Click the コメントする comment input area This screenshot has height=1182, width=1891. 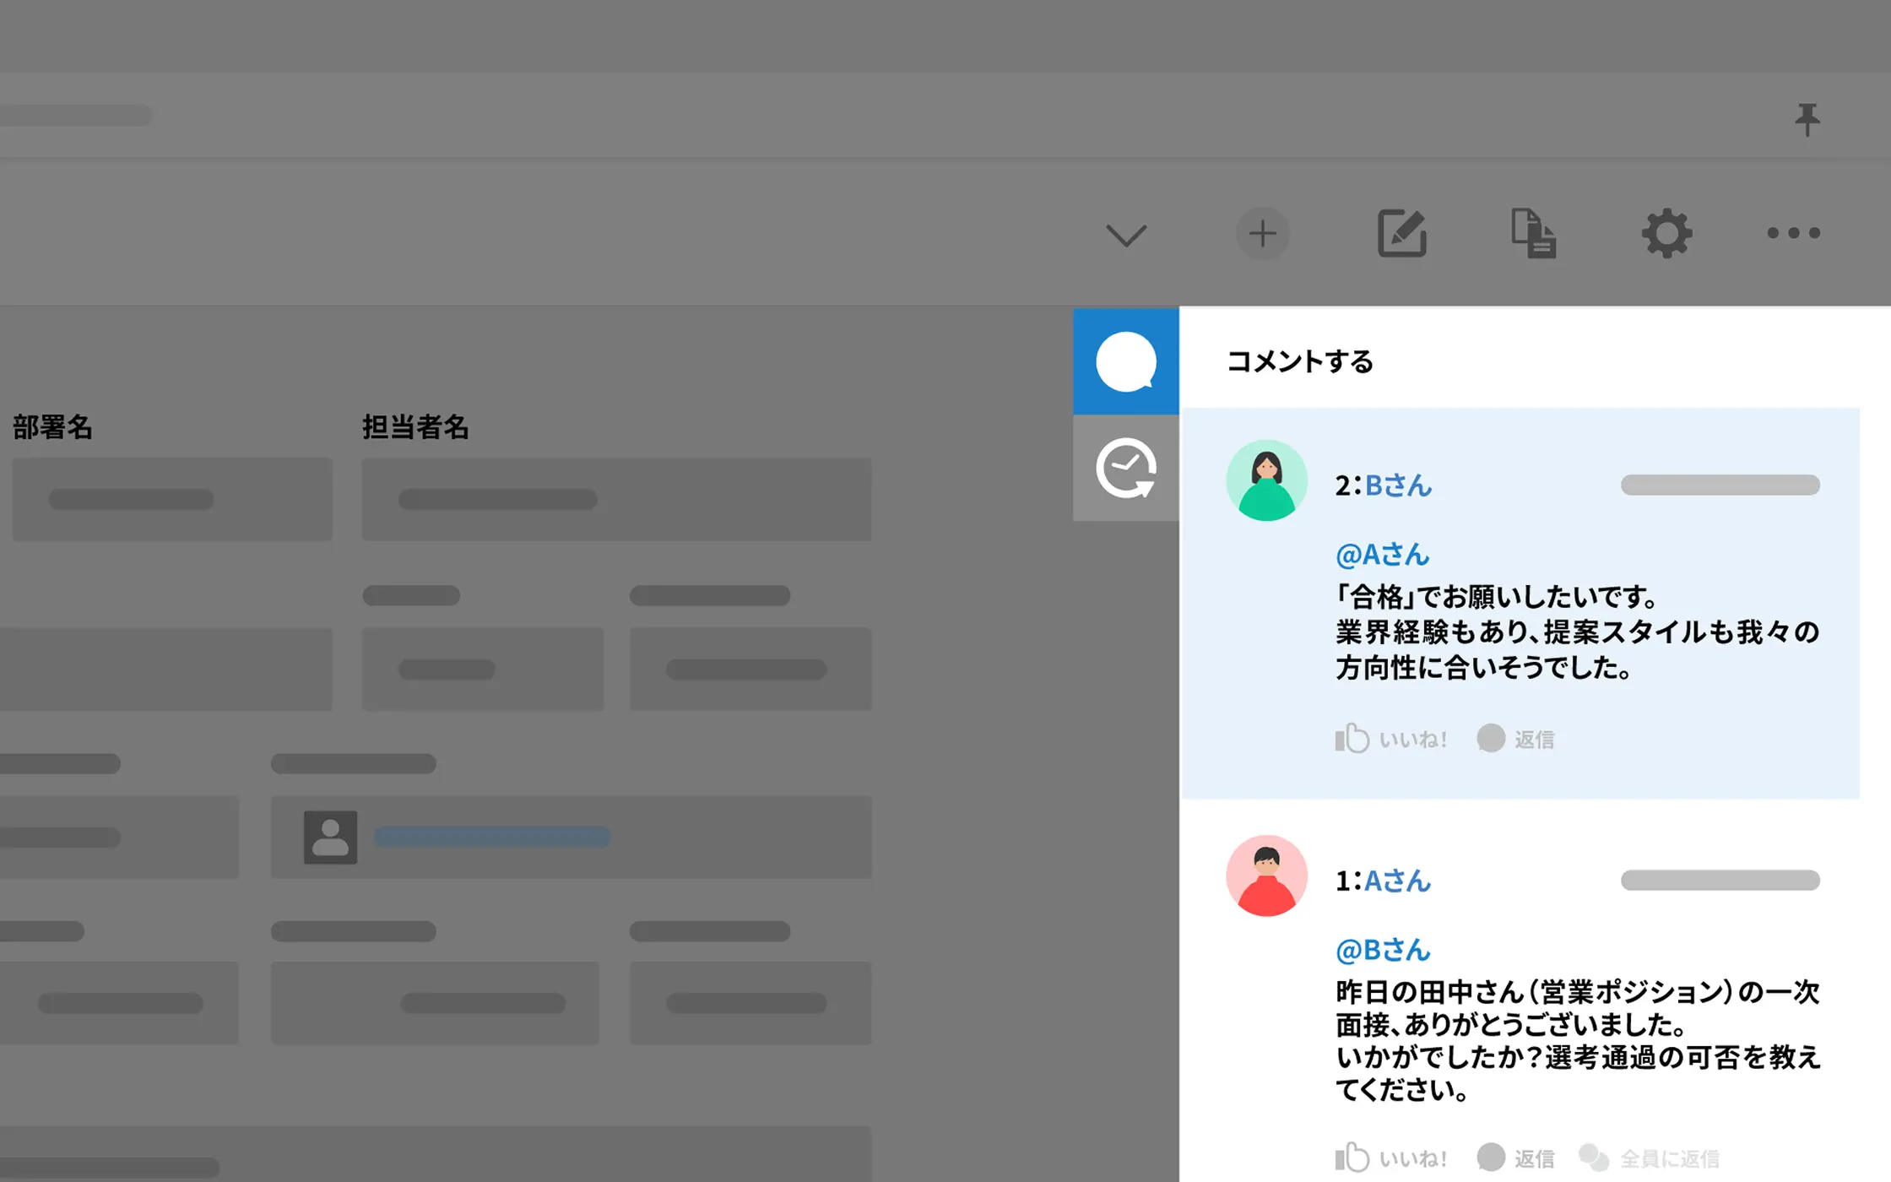click(1300, 361)
